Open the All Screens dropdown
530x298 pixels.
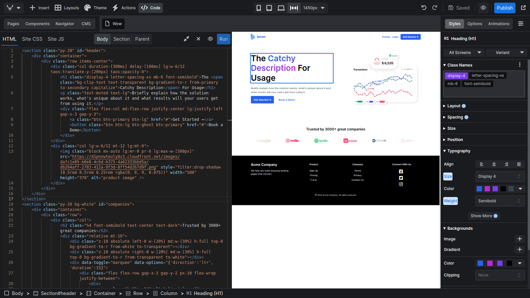[x=463, y=52]
